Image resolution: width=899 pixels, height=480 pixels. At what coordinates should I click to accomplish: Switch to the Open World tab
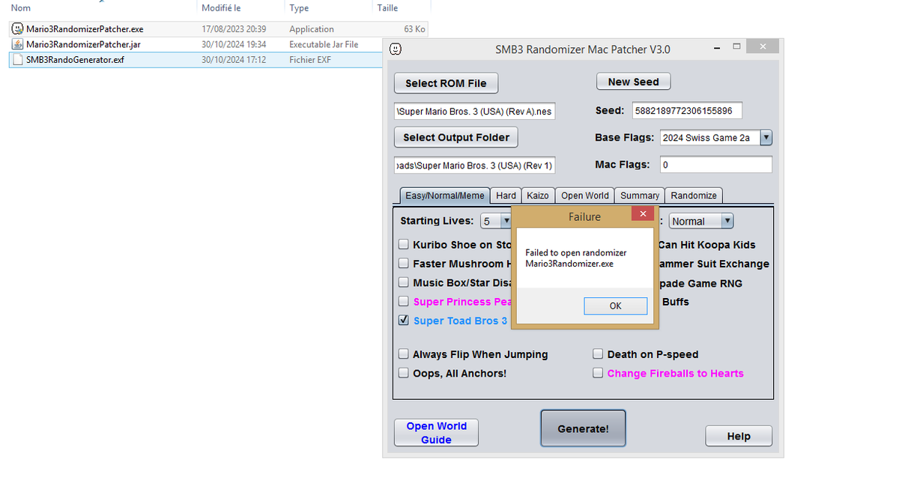[x=585, y=195]
